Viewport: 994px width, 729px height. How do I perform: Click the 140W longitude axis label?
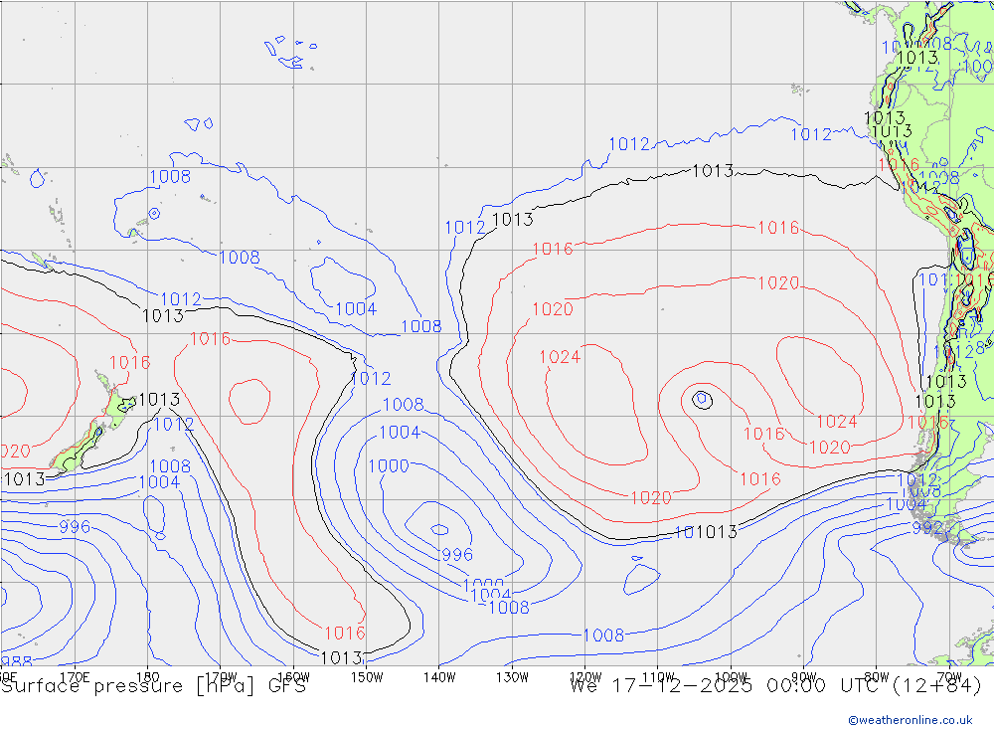439,677
